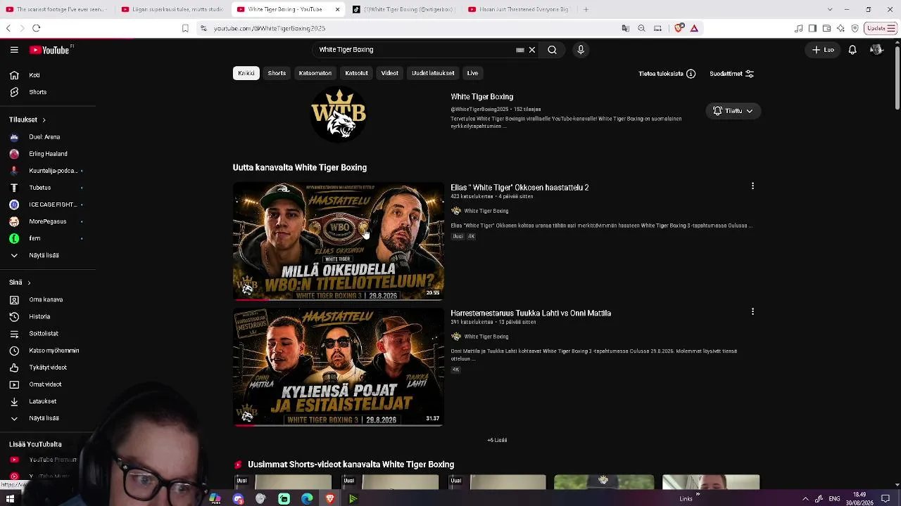901x506 pixels.
Task: Open the on-screen keyboard icon in search box
Action: (x=520, y=50)
